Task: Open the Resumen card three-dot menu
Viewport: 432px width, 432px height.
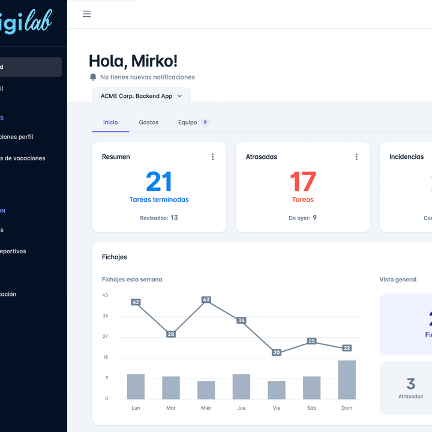Action: click(212, 157)
